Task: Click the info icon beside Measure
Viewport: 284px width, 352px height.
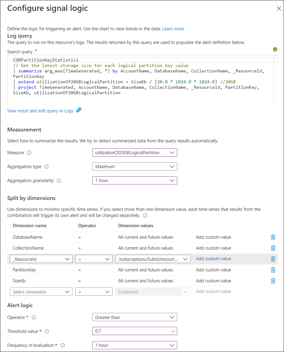Action: pos(29,153)
